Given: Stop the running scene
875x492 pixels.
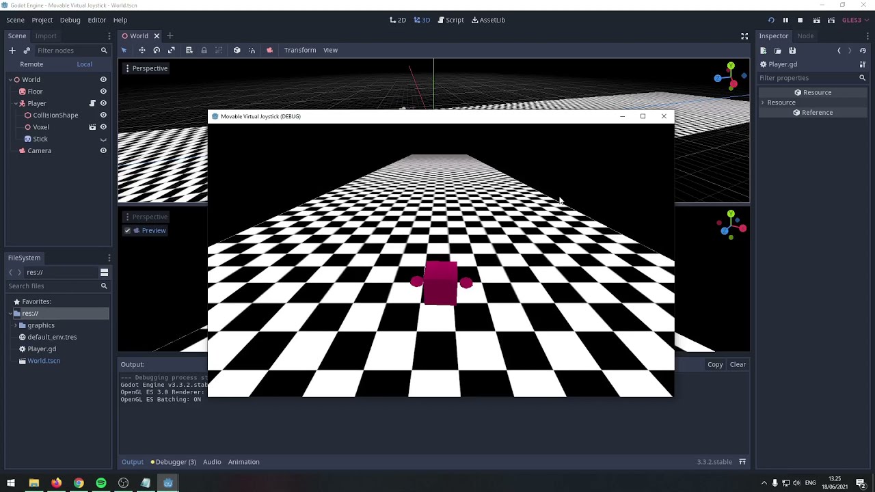Looking at the screenshot, I should click(x=800, y=20).
